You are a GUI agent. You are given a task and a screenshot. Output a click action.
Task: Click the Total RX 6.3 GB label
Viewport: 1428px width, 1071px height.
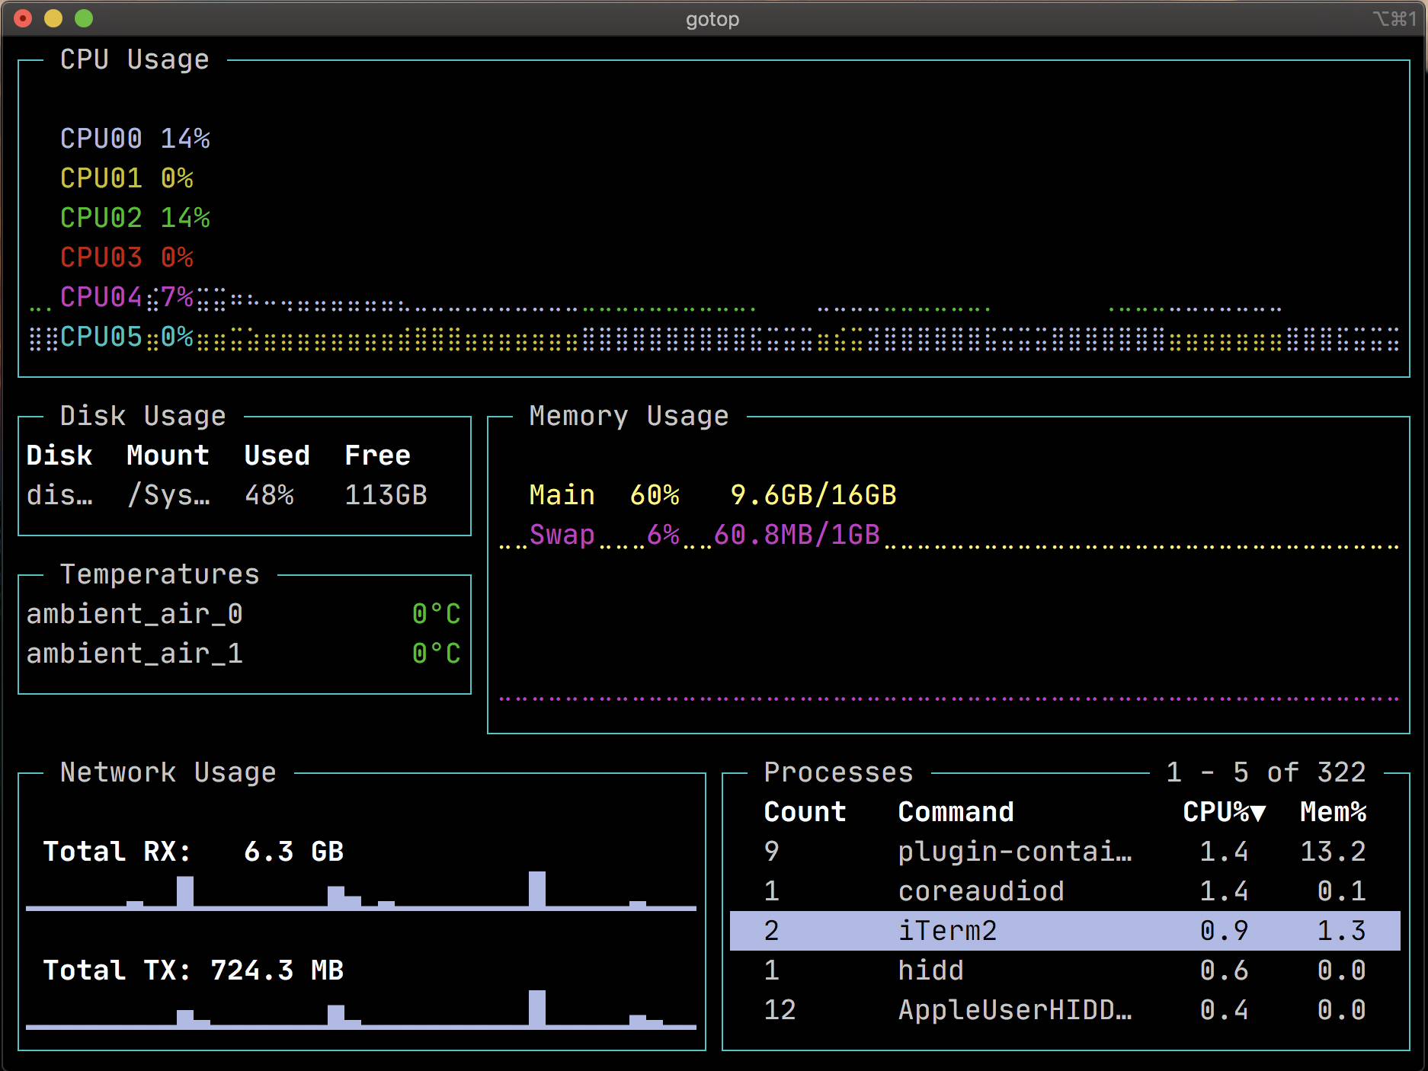pyautogui.click(x=194, y=852)
